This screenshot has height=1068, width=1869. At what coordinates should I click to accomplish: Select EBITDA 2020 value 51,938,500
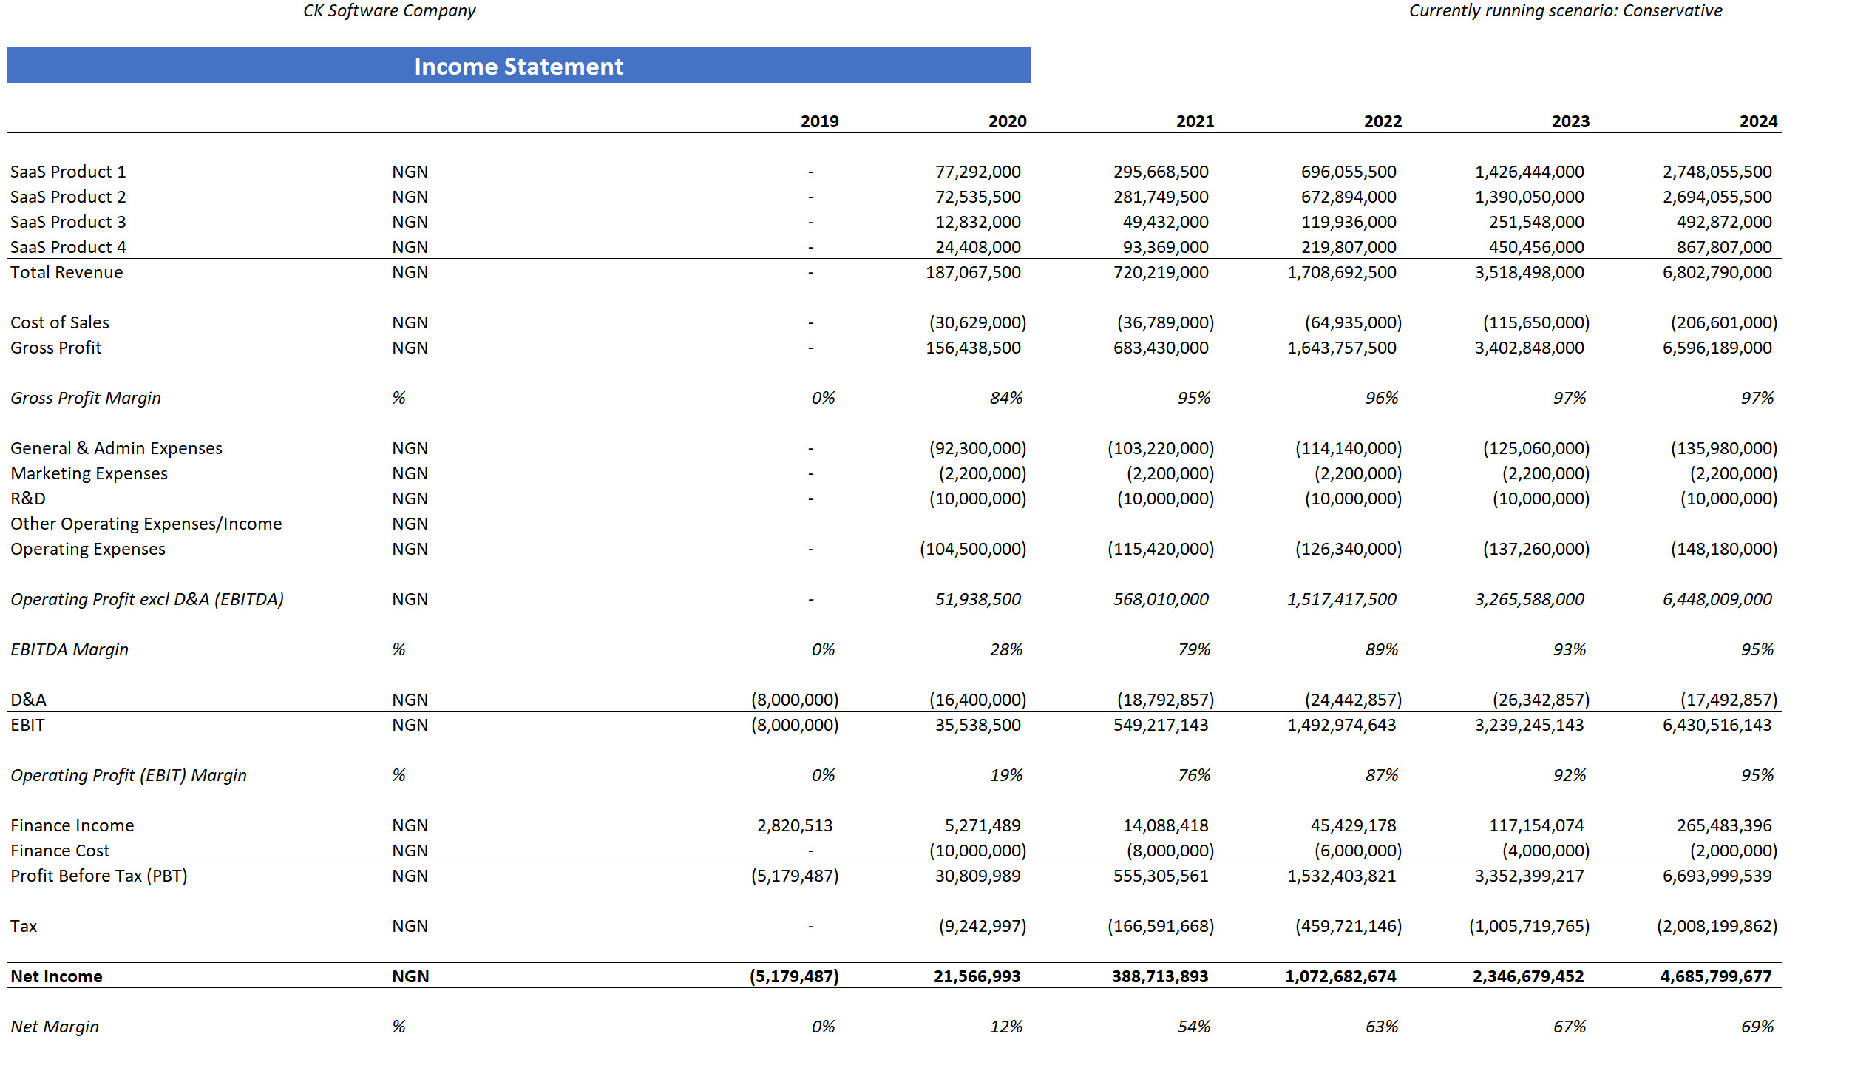[x=977, y=599]
